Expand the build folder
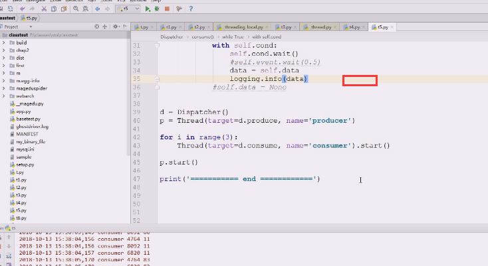This screenshot has width=488, height=266. (4, 42)
